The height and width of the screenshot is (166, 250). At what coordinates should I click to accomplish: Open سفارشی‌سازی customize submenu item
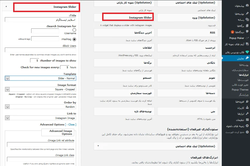240,70
